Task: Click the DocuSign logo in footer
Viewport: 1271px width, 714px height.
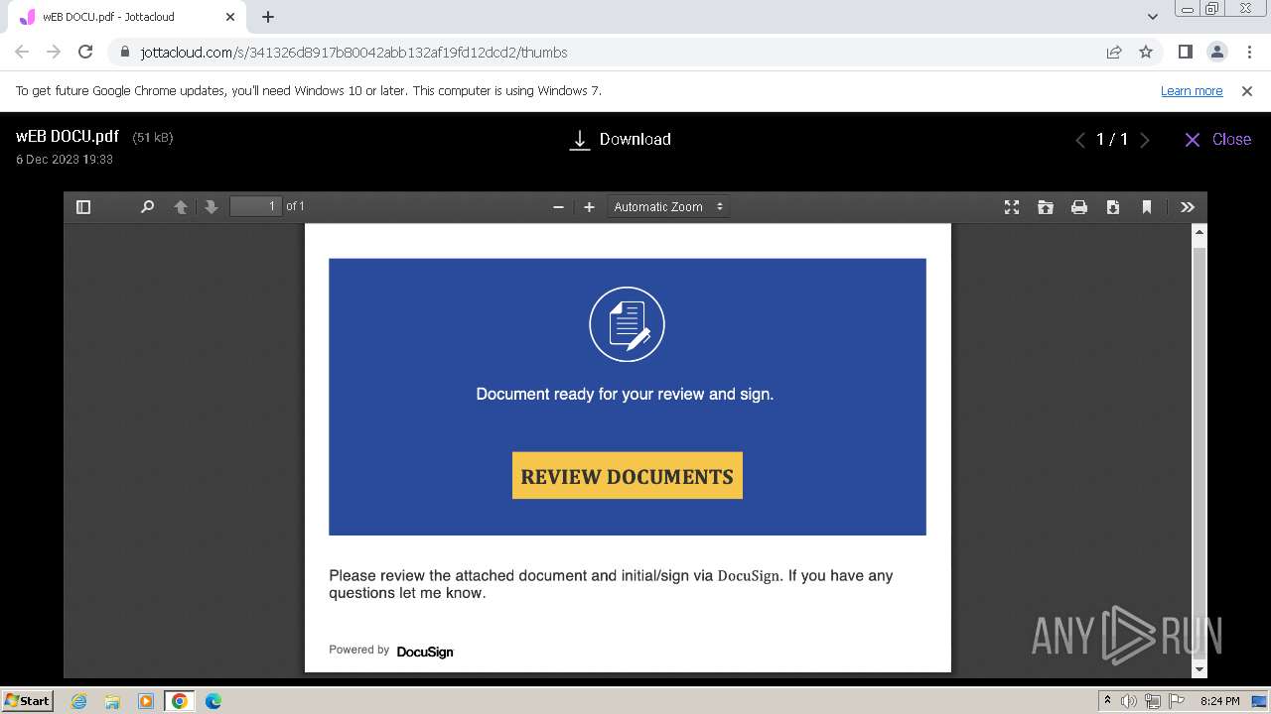Action: [x=425, y=652]
